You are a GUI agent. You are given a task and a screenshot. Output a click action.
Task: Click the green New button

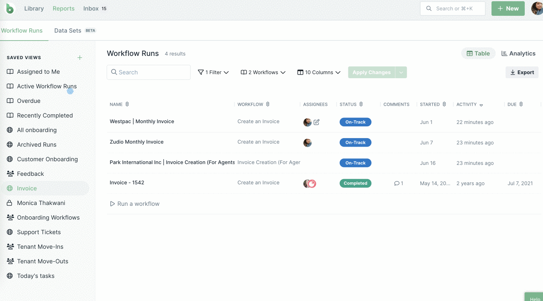pyautogui.click(x=508, y=9)
